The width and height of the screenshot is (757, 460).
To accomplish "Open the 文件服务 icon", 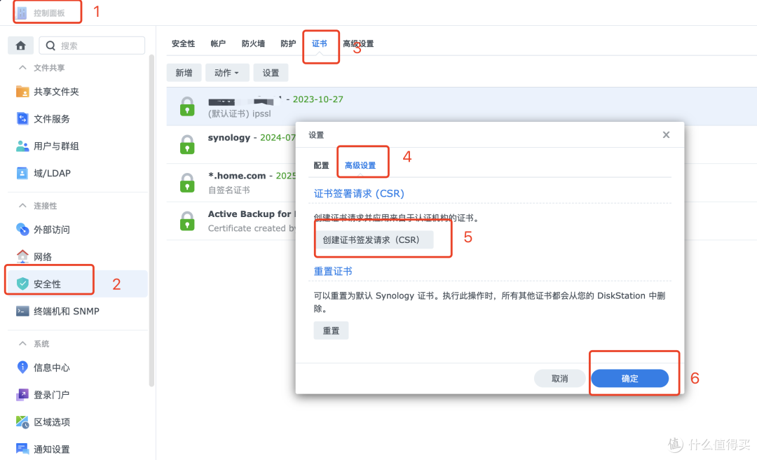I will (x=22, y=118).
